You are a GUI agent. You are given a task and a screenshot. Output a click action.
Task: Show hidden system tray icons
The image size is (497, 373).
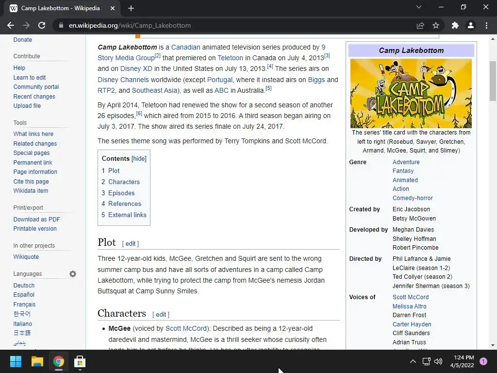tap(413, 361)
